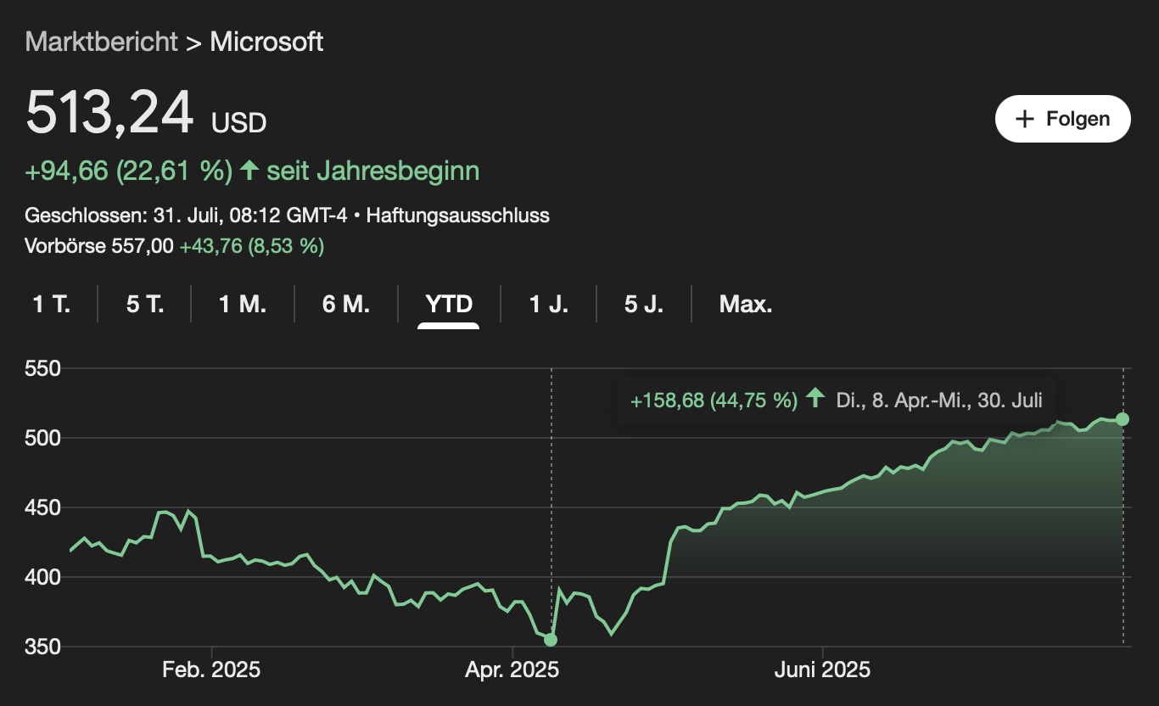
Task: Select the 5 T. time range tab
Action: click(x=145, y=305)
